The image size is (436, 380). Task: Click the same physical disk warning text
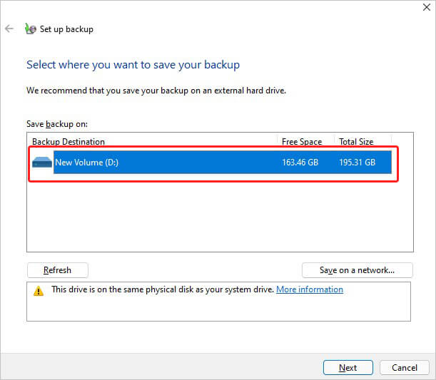[163, 289]
